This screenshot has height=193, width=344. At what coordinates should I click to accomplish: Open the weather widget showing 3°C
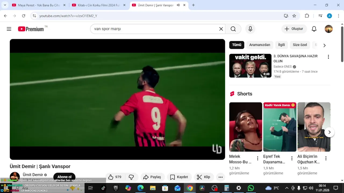(272, 188)
